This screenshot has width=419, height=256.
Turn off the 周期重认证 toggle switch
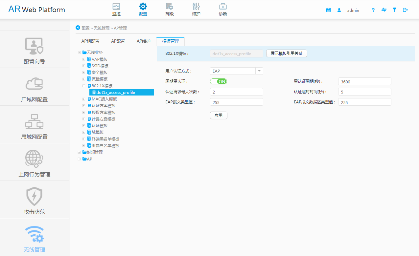(x=218, y=81)
